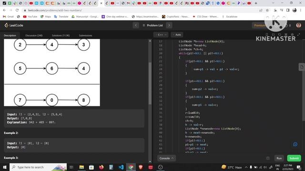The width and height of the screenshot is (305, 171).
Task: Open the CryptoPanic bookmark
Action: [x=176, y=17]
